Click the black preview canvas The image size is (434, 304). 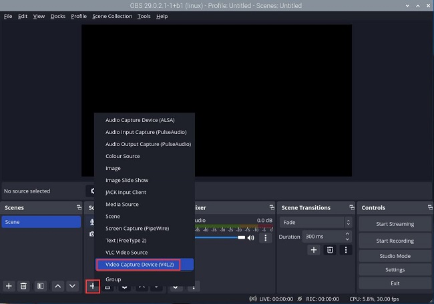tap(216, 100)
